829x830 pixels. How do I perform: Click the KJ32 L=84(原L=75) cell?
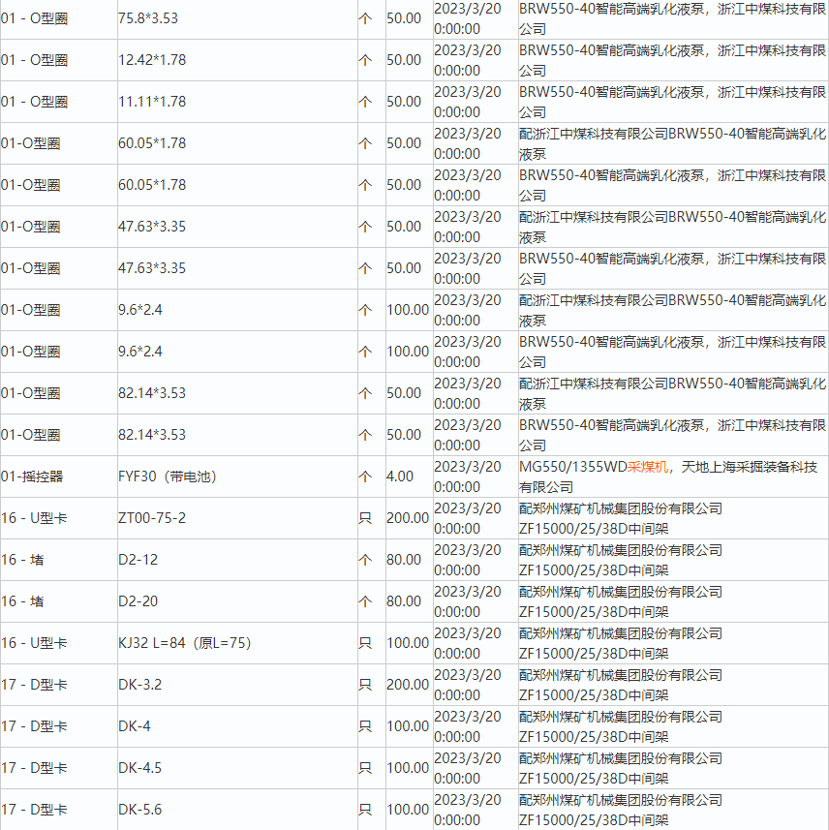point(237,643)
